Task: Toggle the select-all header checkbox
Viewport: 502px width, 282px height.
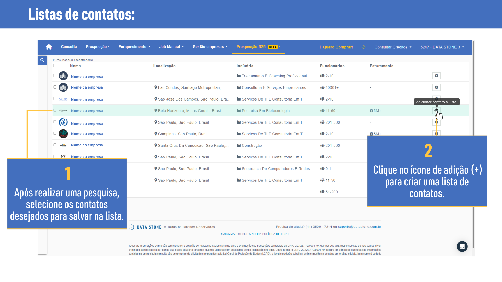Action: click(x=55, y=66)
